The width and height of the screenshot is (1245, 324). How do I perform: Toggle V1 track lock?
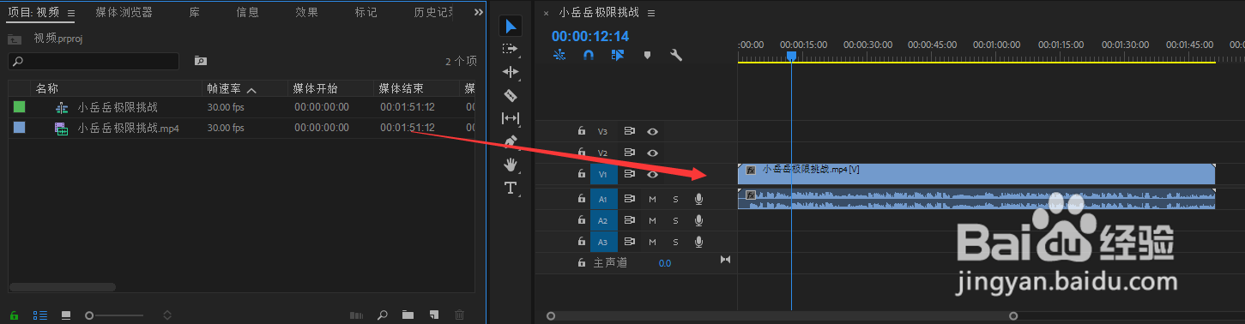pyautogui.click(x=581, y=174)
